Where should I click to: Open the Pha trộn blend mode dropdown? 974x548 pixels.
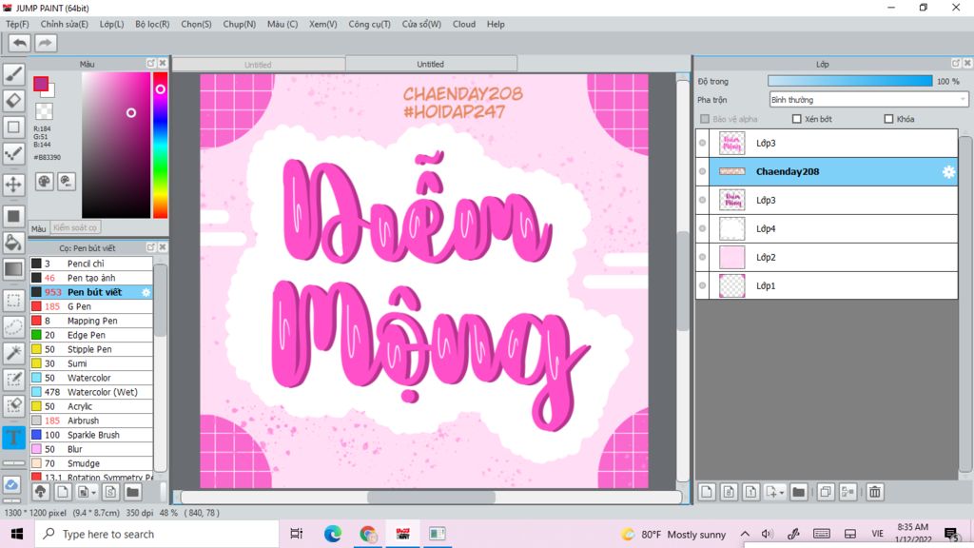pyautogui.click(x=868, y=99)
